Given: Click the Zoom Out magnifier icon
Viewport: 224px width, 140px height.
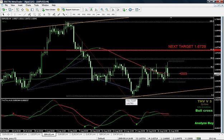Looking at the screenshot, I should (107, 10).
